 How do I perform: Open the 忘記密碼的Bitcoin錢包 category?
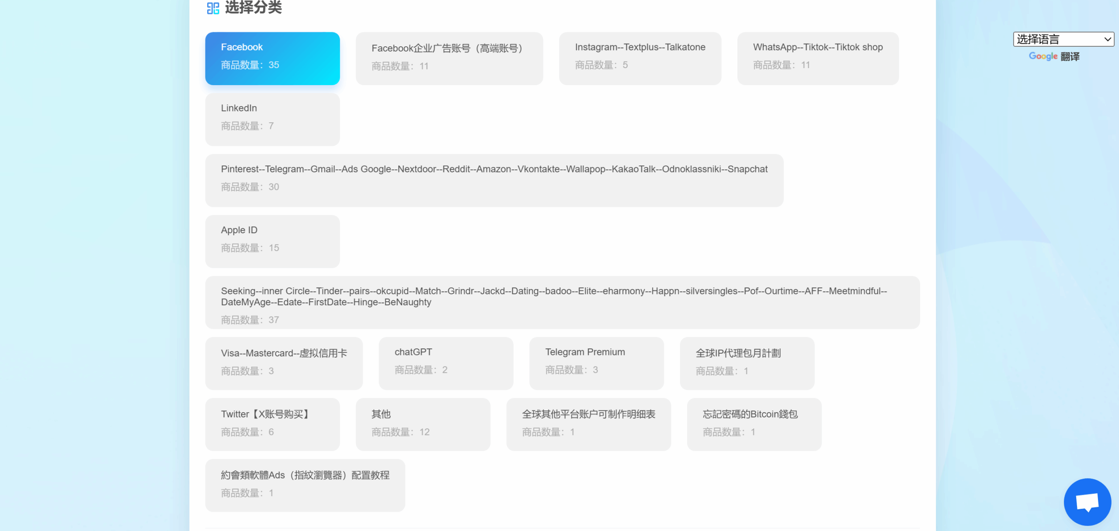click(x=754, y=424)
